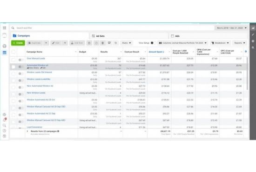Click the tag icon in toolbar
Image resolution: width=256 pixels, height=172 pixels.
coord(116,43)
